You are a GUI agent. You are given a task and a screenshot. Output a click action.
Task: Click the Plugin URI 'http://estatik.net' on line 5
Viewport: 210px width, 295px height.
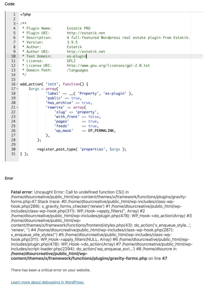tap(86, 33)
